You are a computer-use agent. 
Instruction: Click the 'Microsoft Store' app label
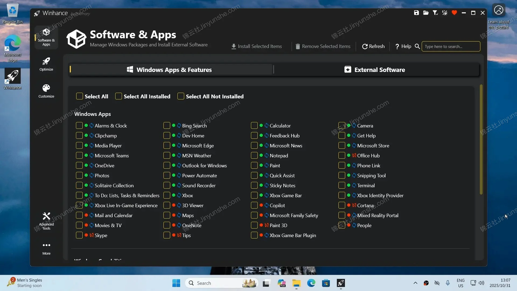tap(373, 145)
